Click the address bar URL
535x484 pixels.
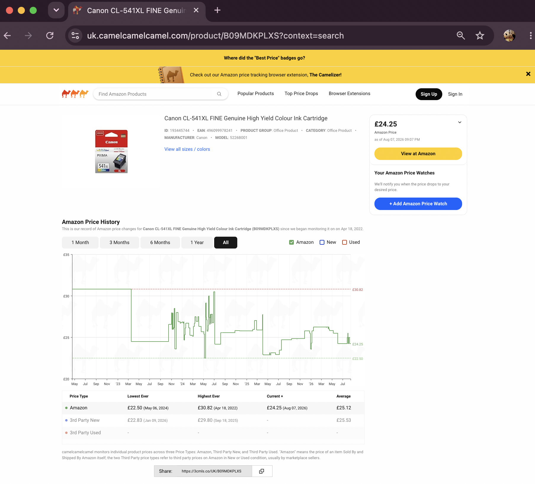[215, 36]
